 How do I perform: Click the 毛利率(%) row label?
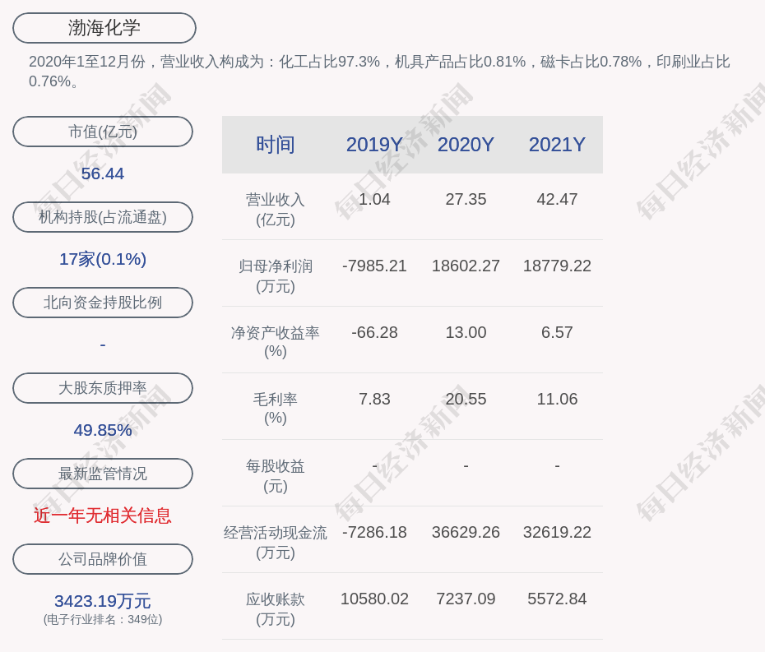[276, 409]
